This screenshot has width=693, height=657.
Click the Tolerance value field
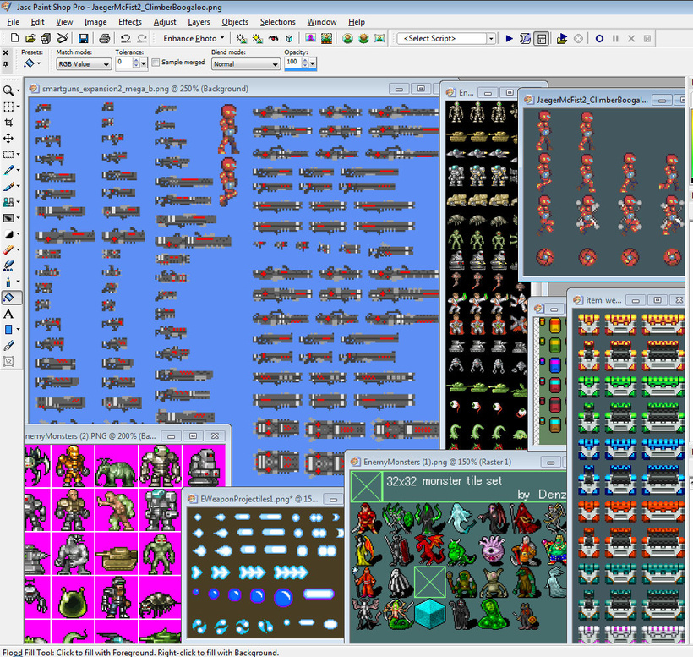(123, 63)
